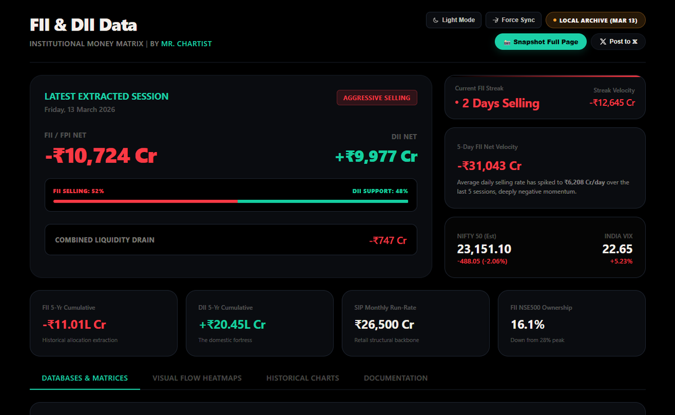Open the Historical Charts tab
The height and width of the screenshot is (415, 675).
click(302, 378)
